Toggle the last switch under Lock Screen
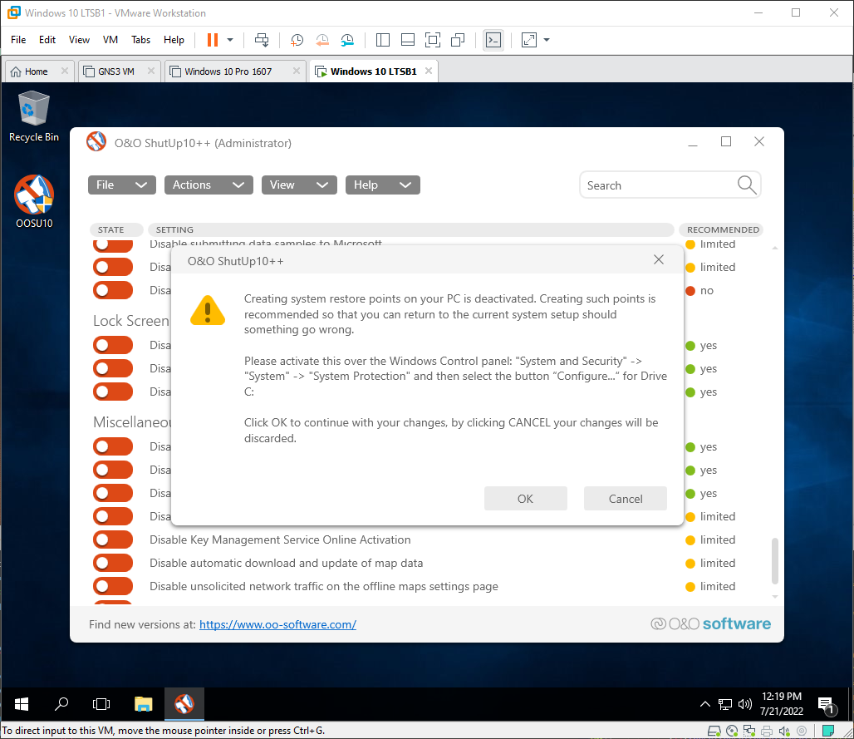Image resolution: width=854 pixels, height=739 pixels. click(113, 392)
